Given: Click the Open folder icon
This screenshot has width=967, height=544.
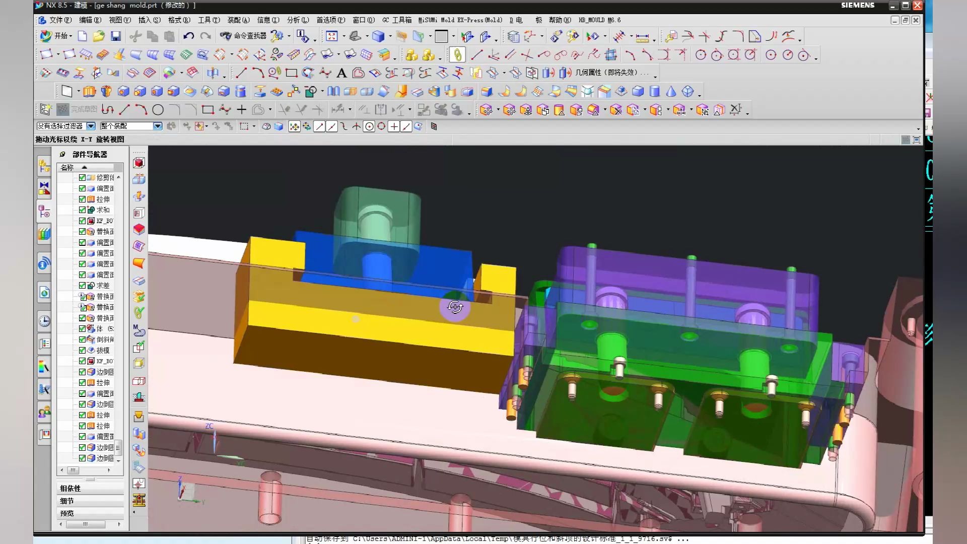Looking at the screenshot, I should (x=99, y=36).
